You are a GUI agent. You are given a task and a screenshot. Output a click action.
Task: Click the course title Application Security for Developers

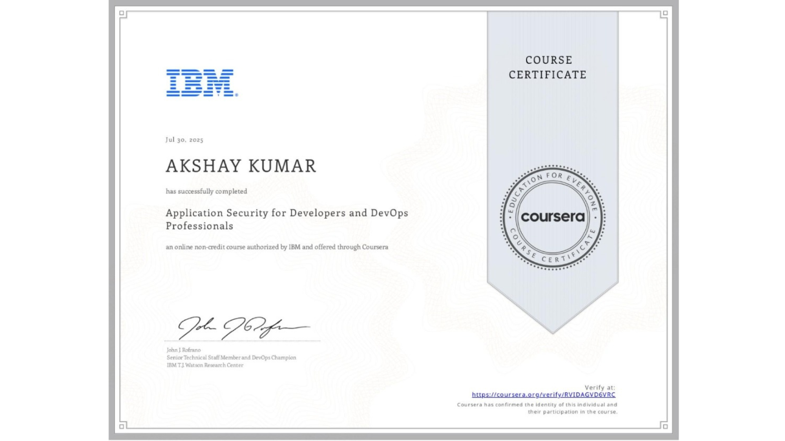[x=287, y=219]
